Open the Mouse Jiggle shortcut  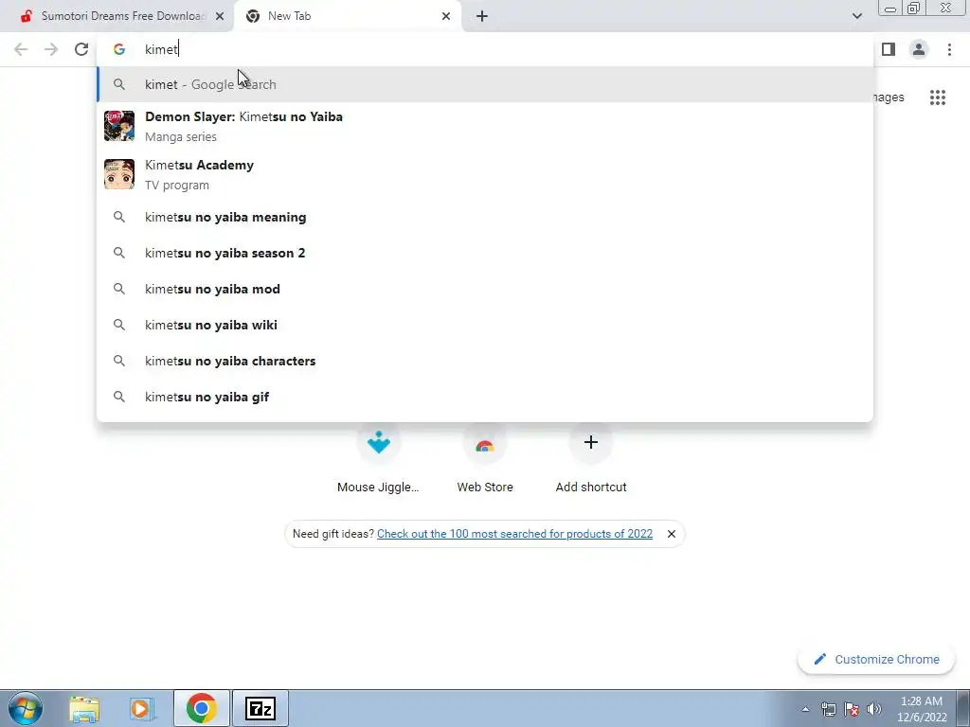coord(379,459)
